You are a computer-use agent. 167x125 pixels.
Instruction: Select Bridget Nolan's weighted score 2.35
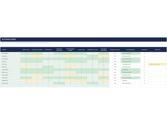click(x=115, y=80)
